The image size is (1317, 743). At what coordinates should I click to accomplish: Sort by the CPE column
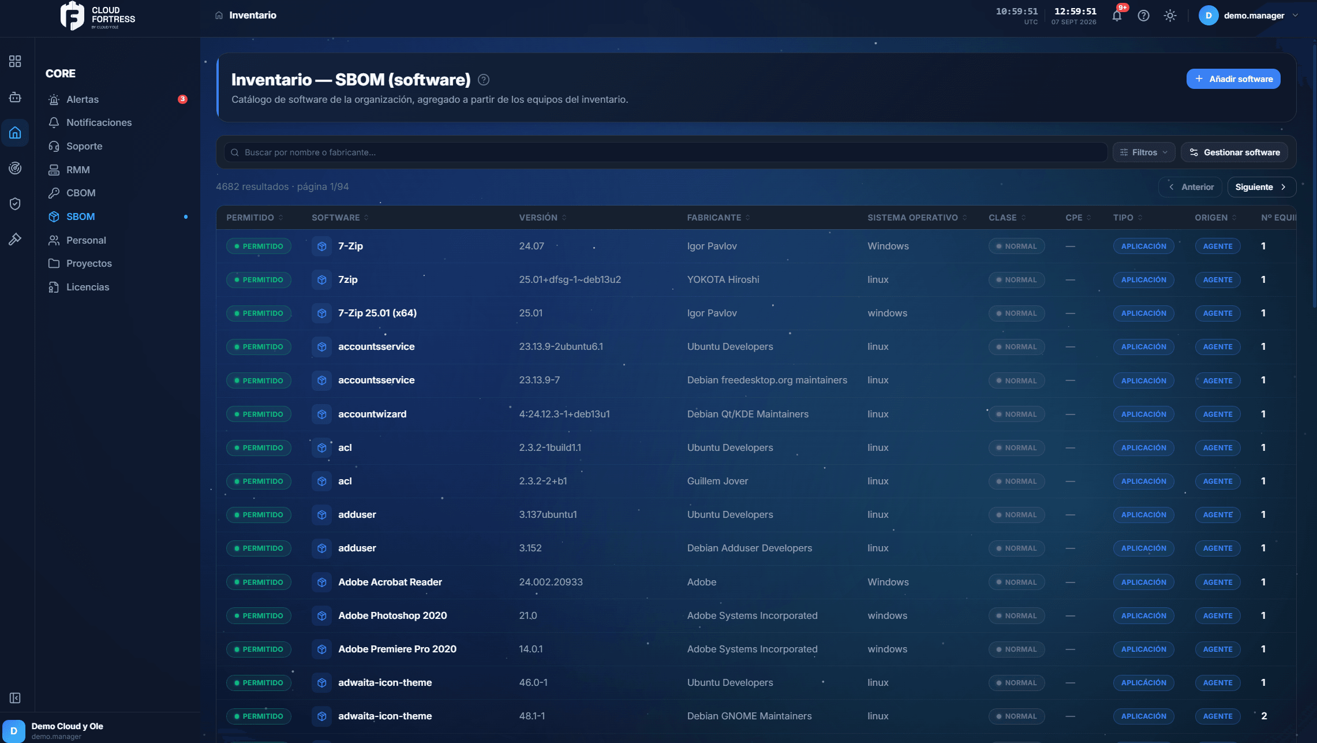(x=1078, y=218)
